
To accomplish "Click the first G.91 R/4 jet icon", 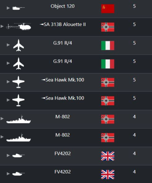I will pyautogui.click(x=18, y=45).
